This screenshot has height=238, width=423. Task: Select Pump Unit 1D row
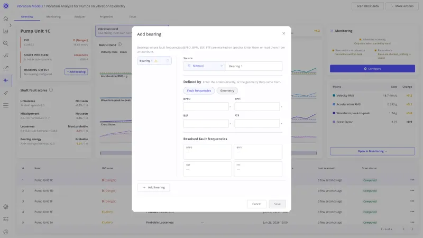[x=217, y=191]
